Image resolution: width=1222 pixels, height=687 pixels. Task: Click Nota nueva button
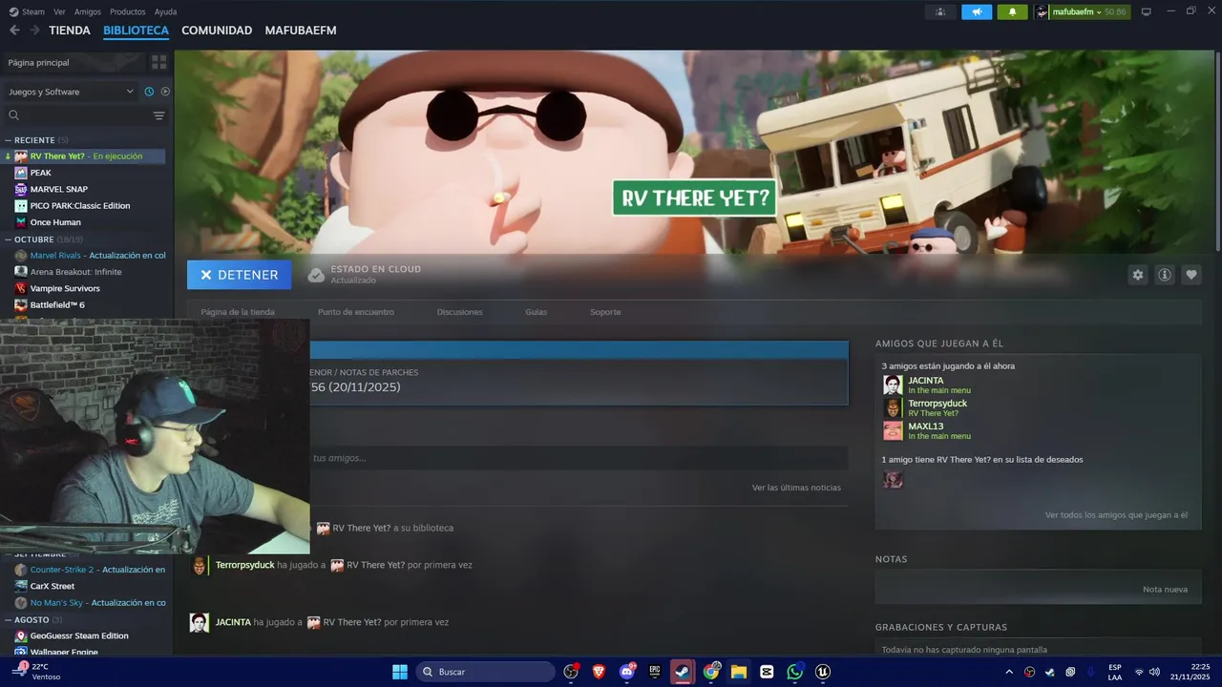coord(1165,590)
